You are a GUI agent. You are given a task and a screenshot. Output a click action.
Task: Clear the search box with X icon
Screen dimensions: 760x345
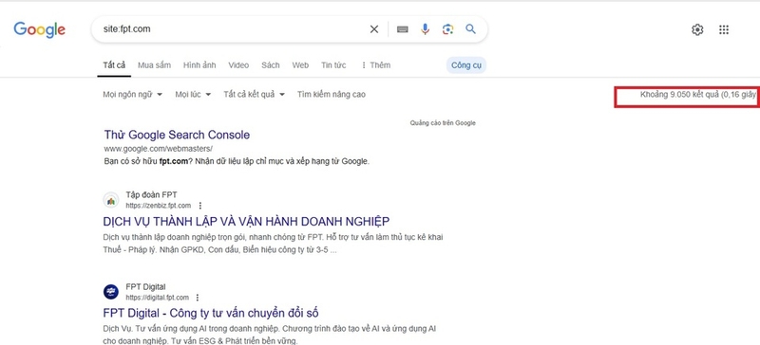click(374, 29)
